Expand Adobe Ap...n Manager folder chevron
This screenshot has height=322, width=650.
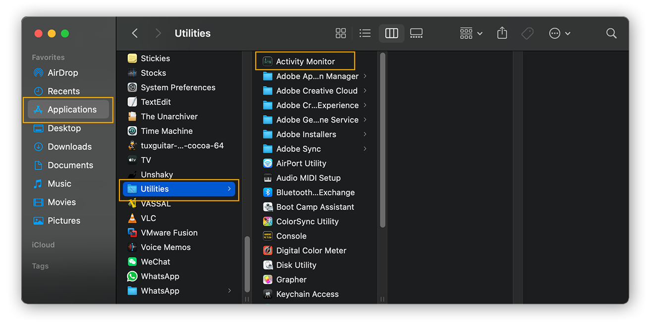[x=365, y=76]
